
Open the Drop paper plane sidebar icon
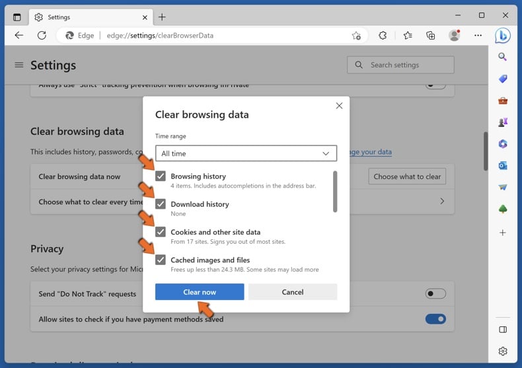pos(503,188)
